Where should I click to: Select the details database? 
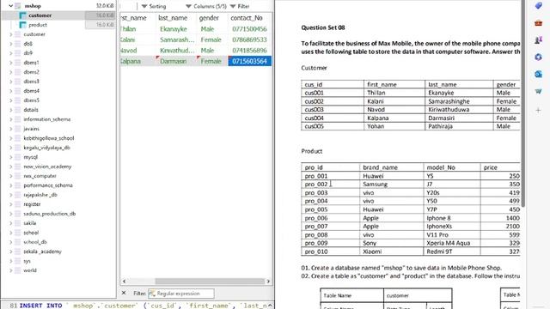pyautogui.click(x=31, y=110)
